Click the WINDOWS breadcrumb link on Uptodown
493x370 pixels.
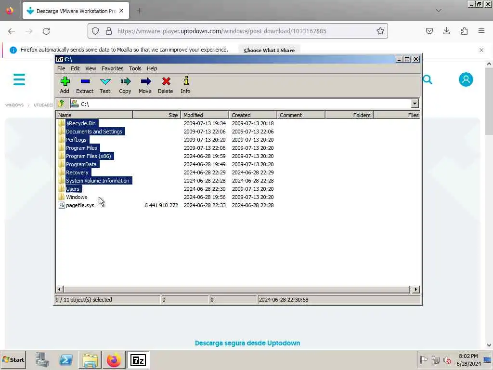click(x=14, y=105)
